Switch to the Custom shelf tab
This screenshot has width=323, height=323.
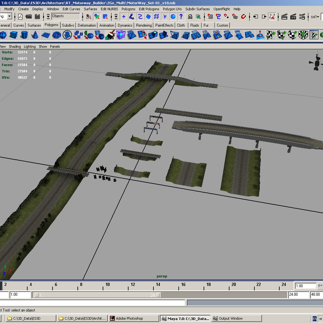222,25
